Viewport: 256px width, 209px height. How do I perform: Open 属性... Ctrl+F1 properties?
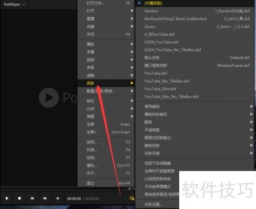pos(106,165)
